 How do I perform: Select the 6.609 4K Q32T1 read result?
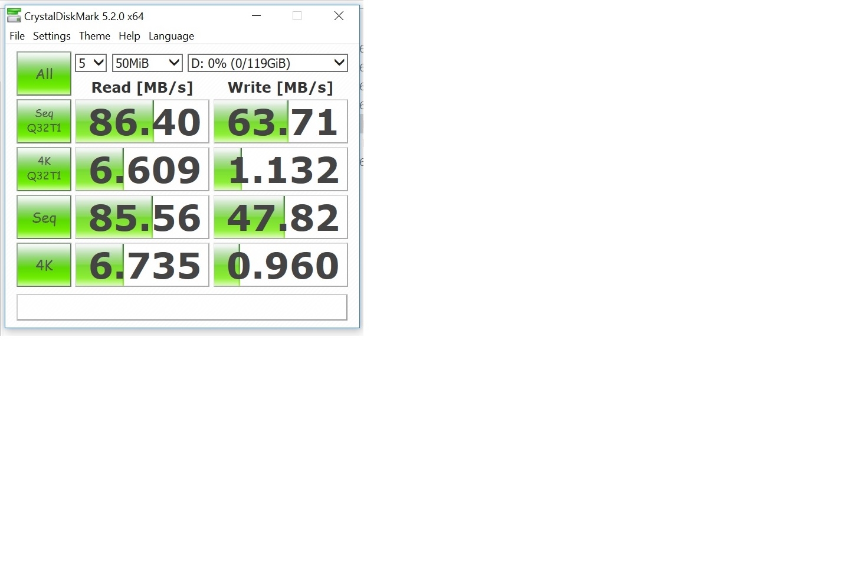click(x=142, y=169)
